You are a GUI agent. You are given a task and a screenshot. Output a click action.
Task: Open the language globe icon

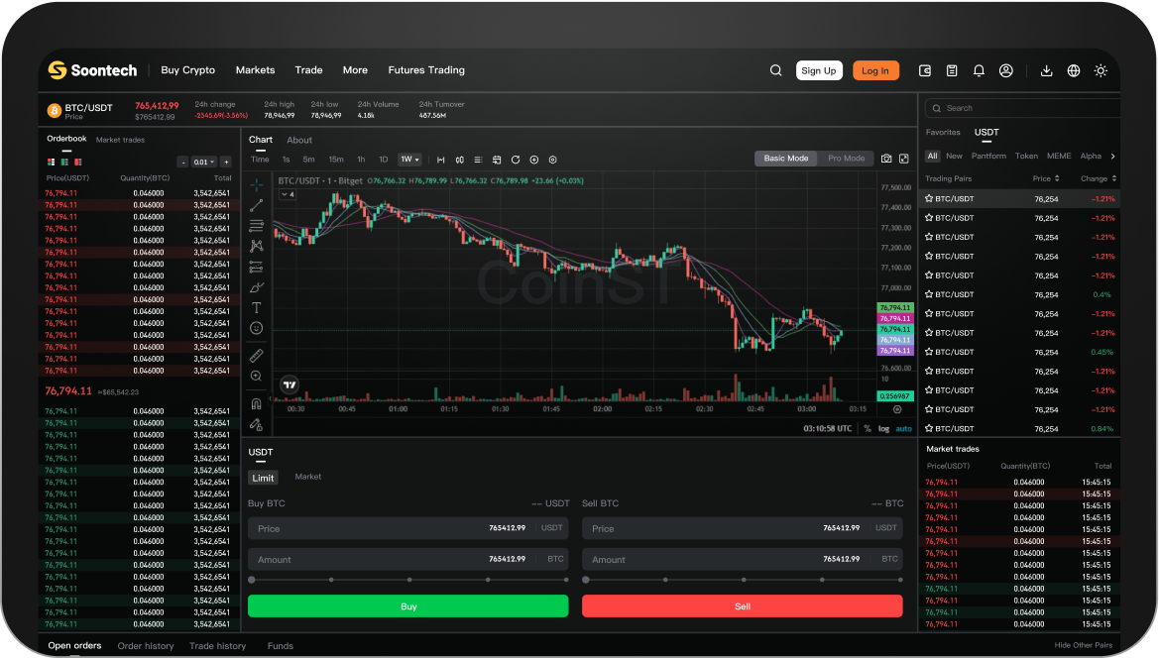coord(1074,70)
